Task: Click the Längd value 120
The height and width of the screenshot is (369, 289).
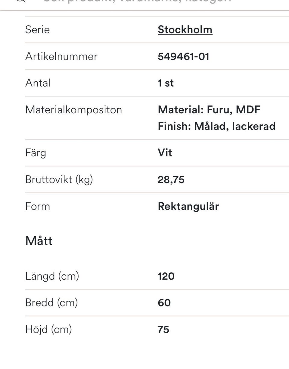Action: [x=166, y=276]
